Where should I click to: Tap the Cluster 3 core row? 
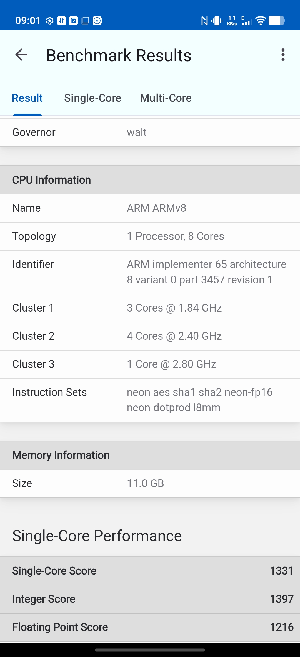(150, 364)
